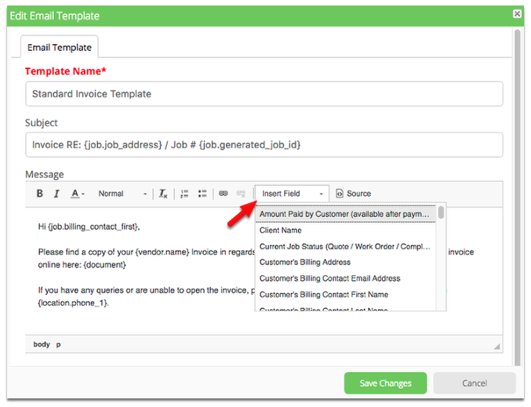The width and height of the screenshot is (531, 407).
Task: Open the text color picker
Action: pyautogui.click(x=78, y=194)
